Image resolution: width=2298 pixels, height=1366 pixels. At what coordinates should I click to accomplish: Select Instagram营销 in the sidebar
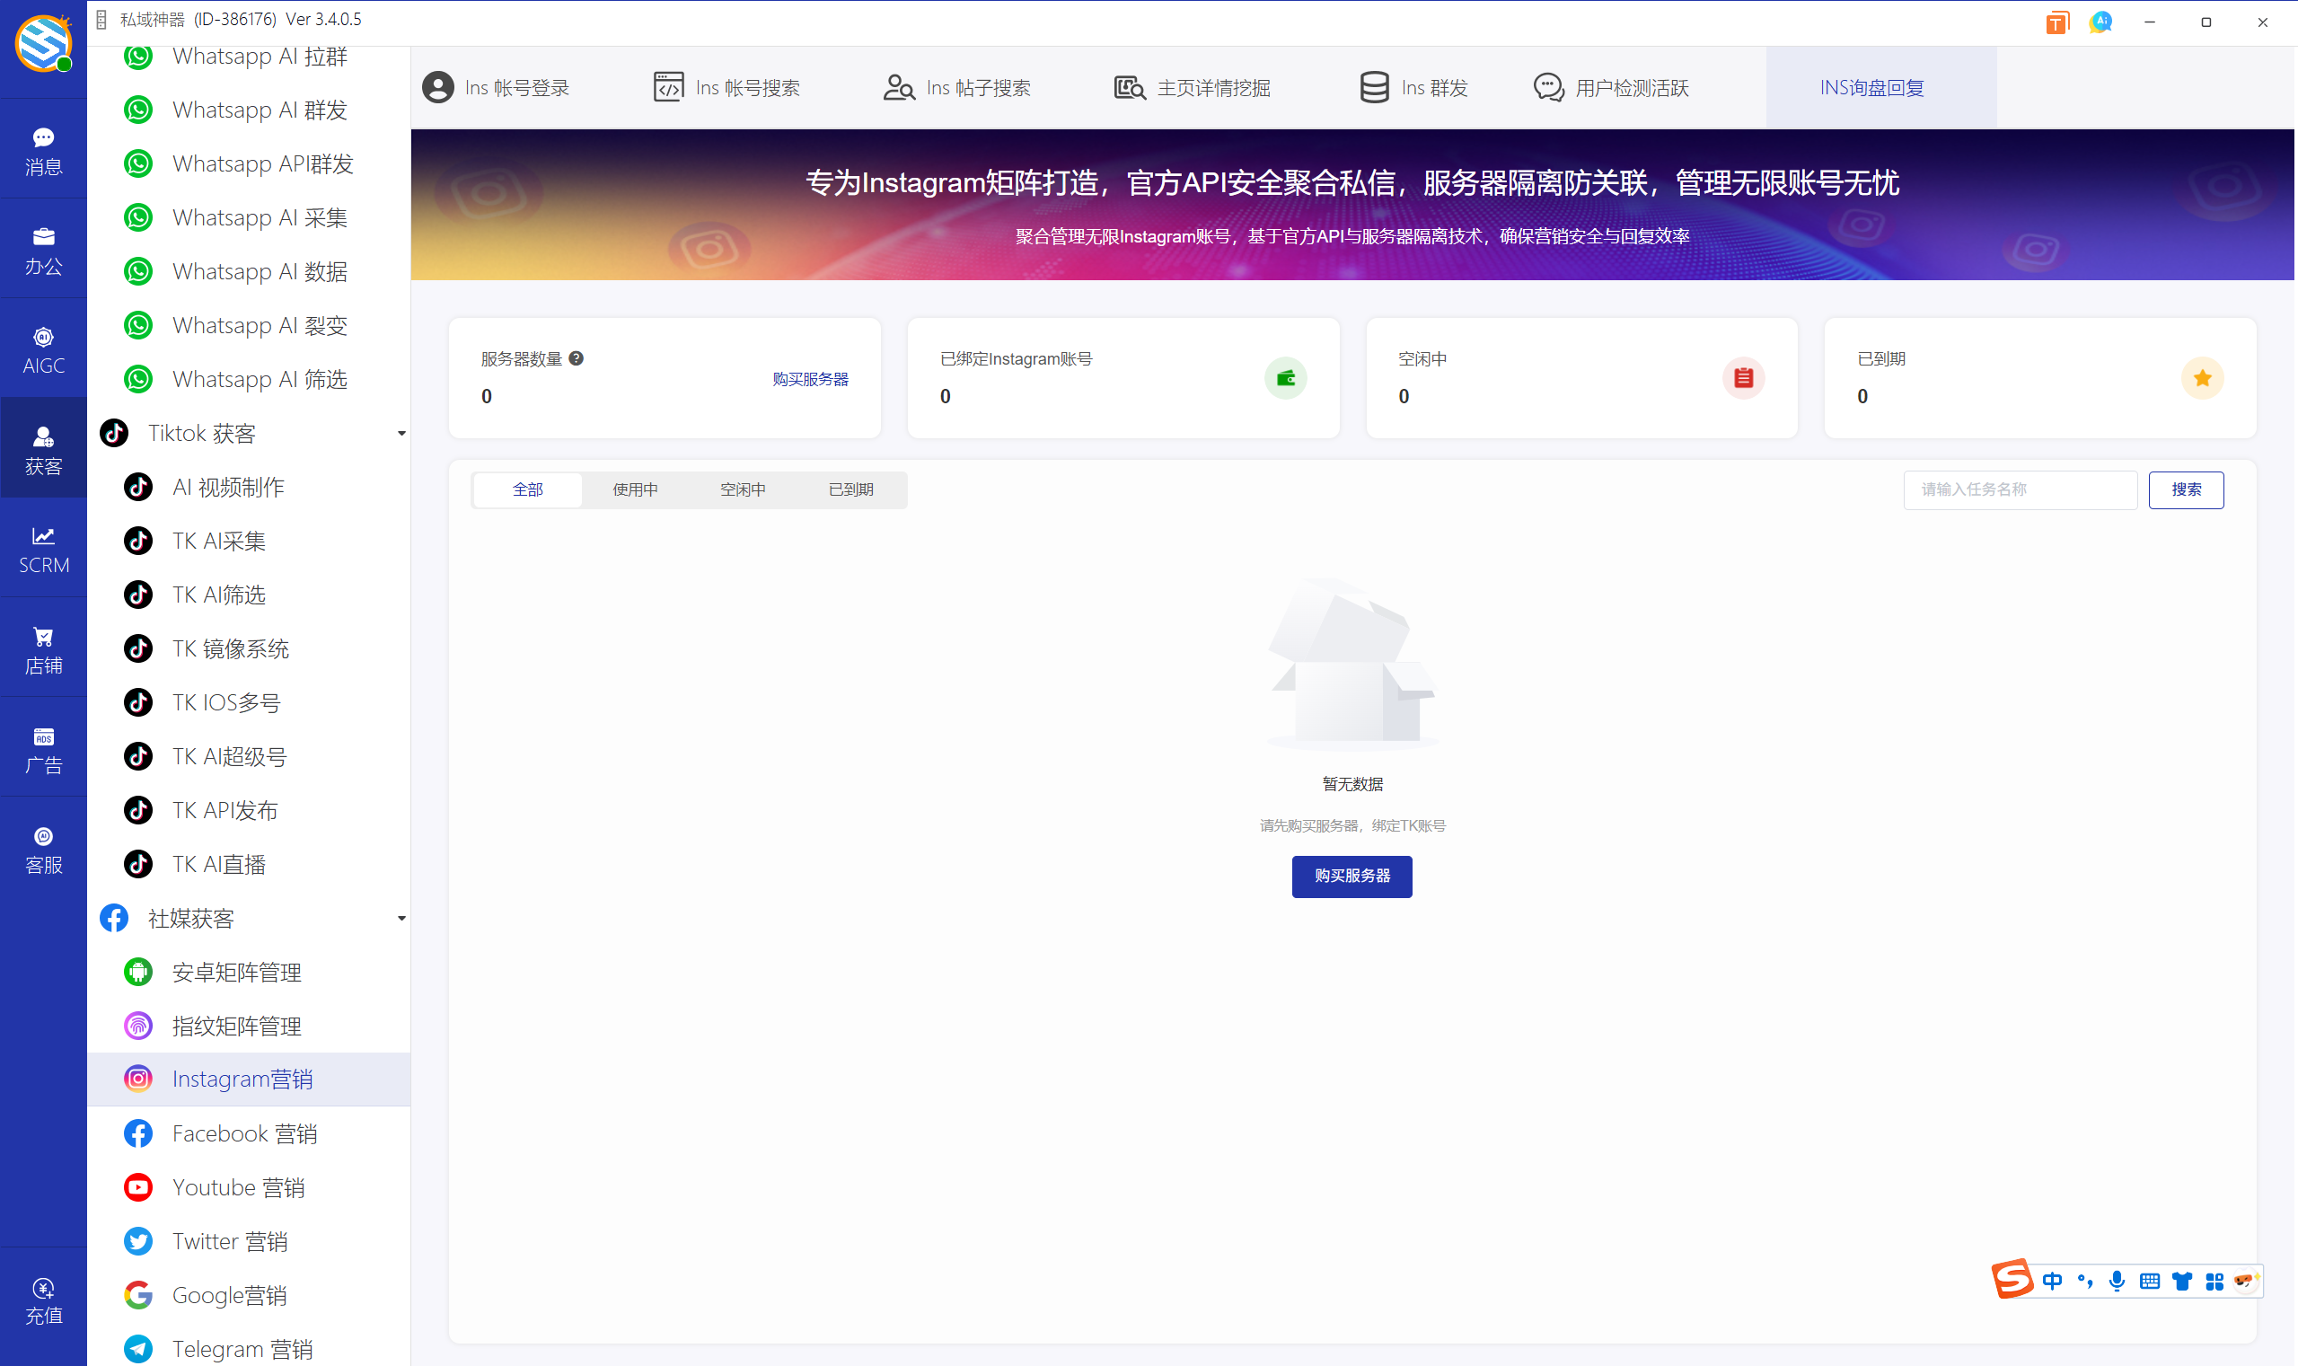(242, 1078)
